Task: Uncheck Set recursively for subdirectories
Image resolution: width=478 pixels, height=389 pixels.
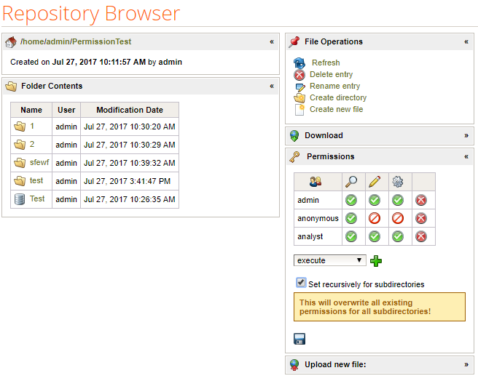Action: pyautogui.click(x=301, y=283)
